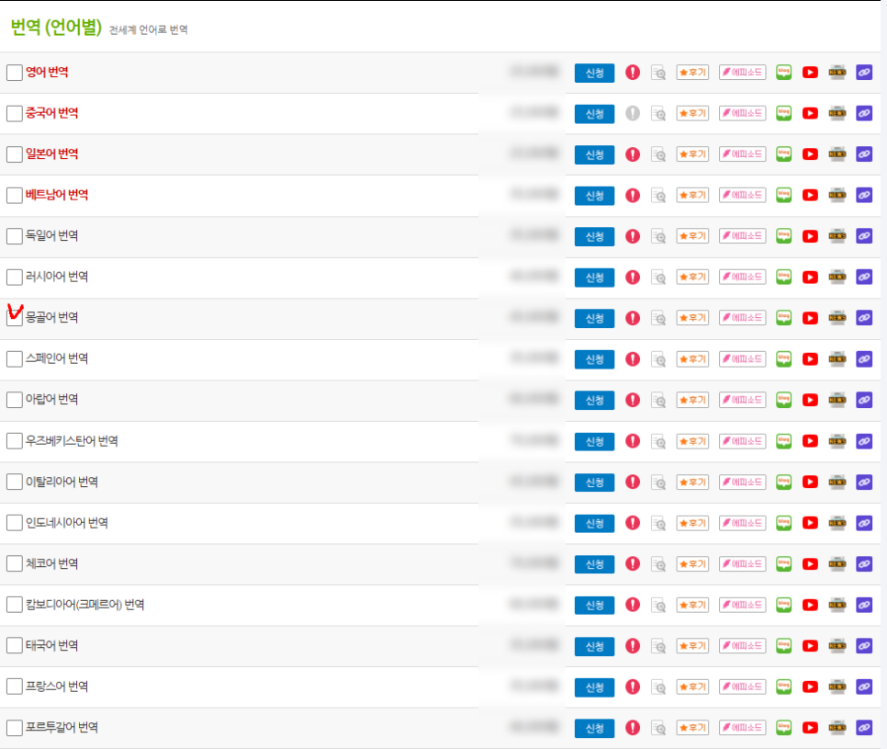This screenshot has width=887, height=749.
Task: Open 에피소드 for 일본어 번역
Action: click(742, 154)
